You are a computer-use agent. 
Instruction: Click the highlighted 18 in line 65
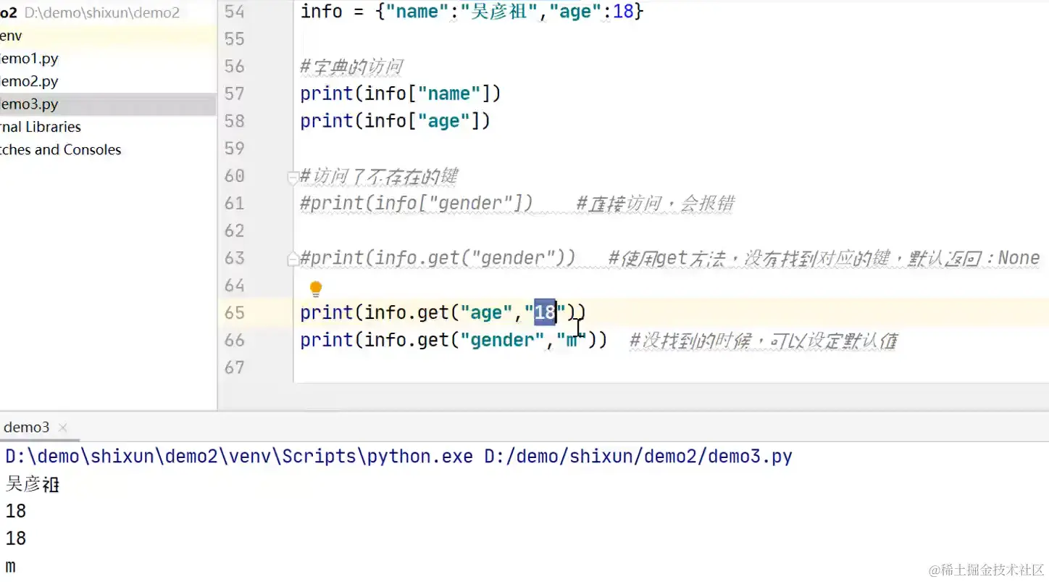pyautogui.click(x=545, y=312)
